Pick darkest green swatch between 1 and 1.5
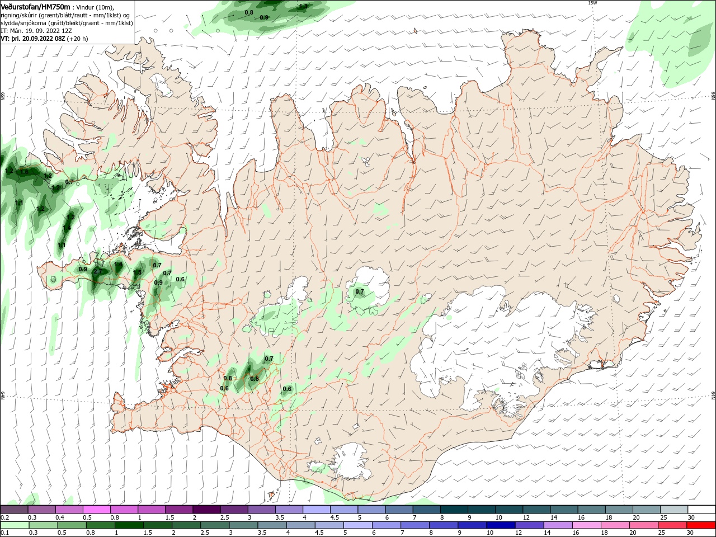The width and height of the screenshot is (716, 537). click(x=129, y=525)
